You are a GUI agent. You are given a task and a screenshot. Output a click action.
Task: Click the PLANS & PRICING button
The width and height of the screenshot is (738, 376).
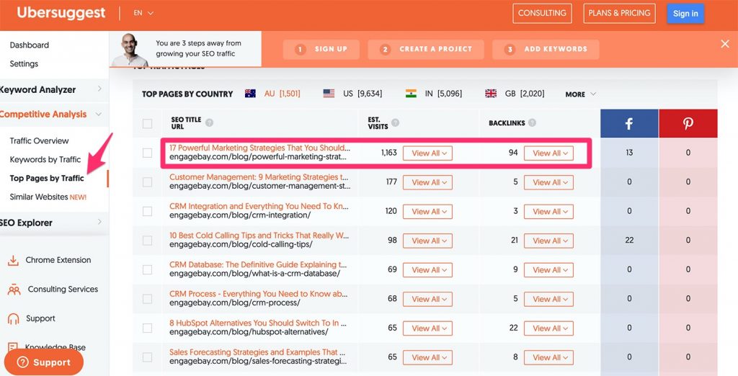[x=619, y=13]
